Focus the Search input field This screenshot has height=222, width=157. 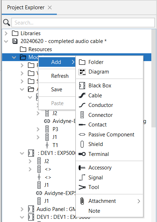(x=83, y=22)
